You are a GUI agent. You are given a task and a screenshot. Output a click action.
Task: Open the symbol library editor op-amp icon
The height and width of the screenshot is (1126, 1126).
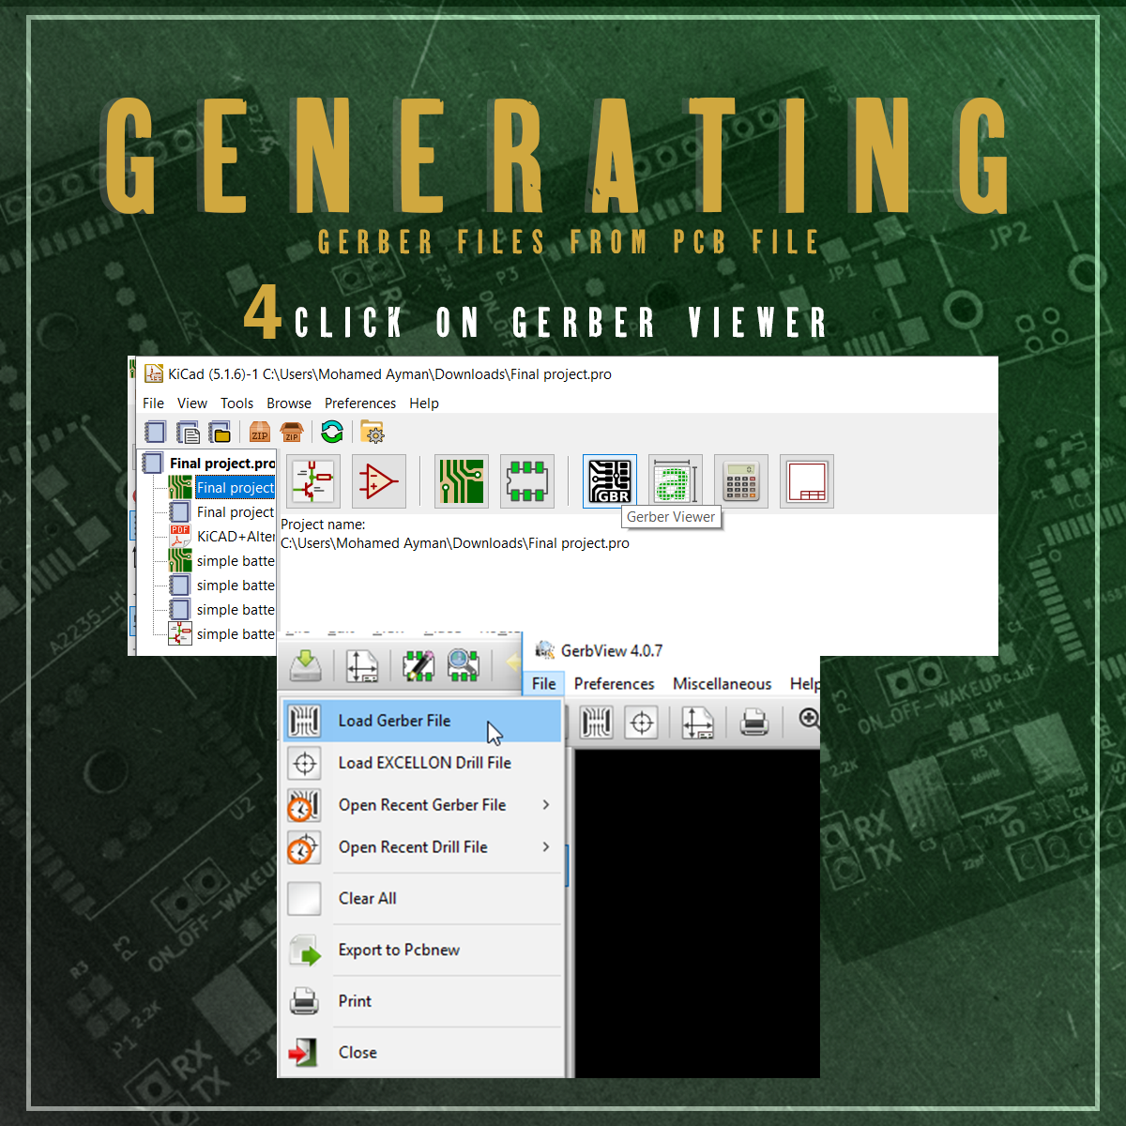(379, 481)
